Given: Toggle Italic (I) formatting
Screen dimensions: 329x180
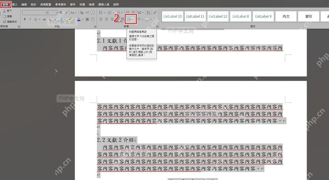Looking at the screenshot, I should tap(30, 19).
